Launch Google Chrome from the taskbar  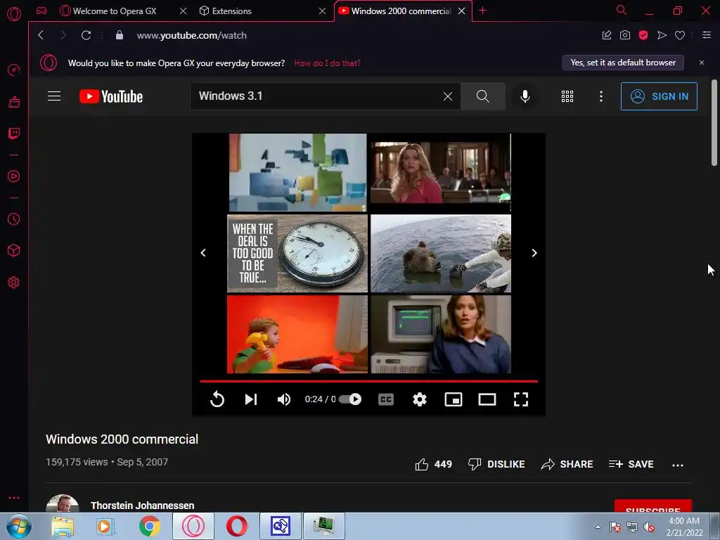coord(150,526)
